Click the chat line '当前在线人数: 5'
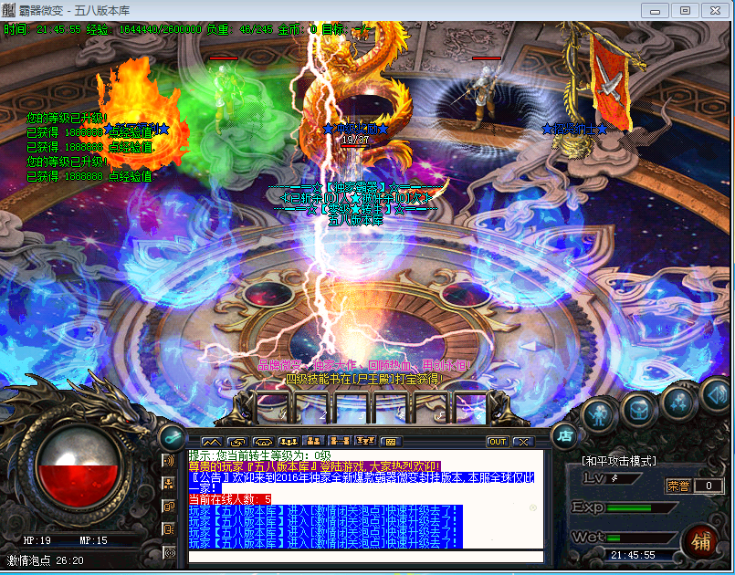Viewport: 735px width, 575px height. [230, 499]
